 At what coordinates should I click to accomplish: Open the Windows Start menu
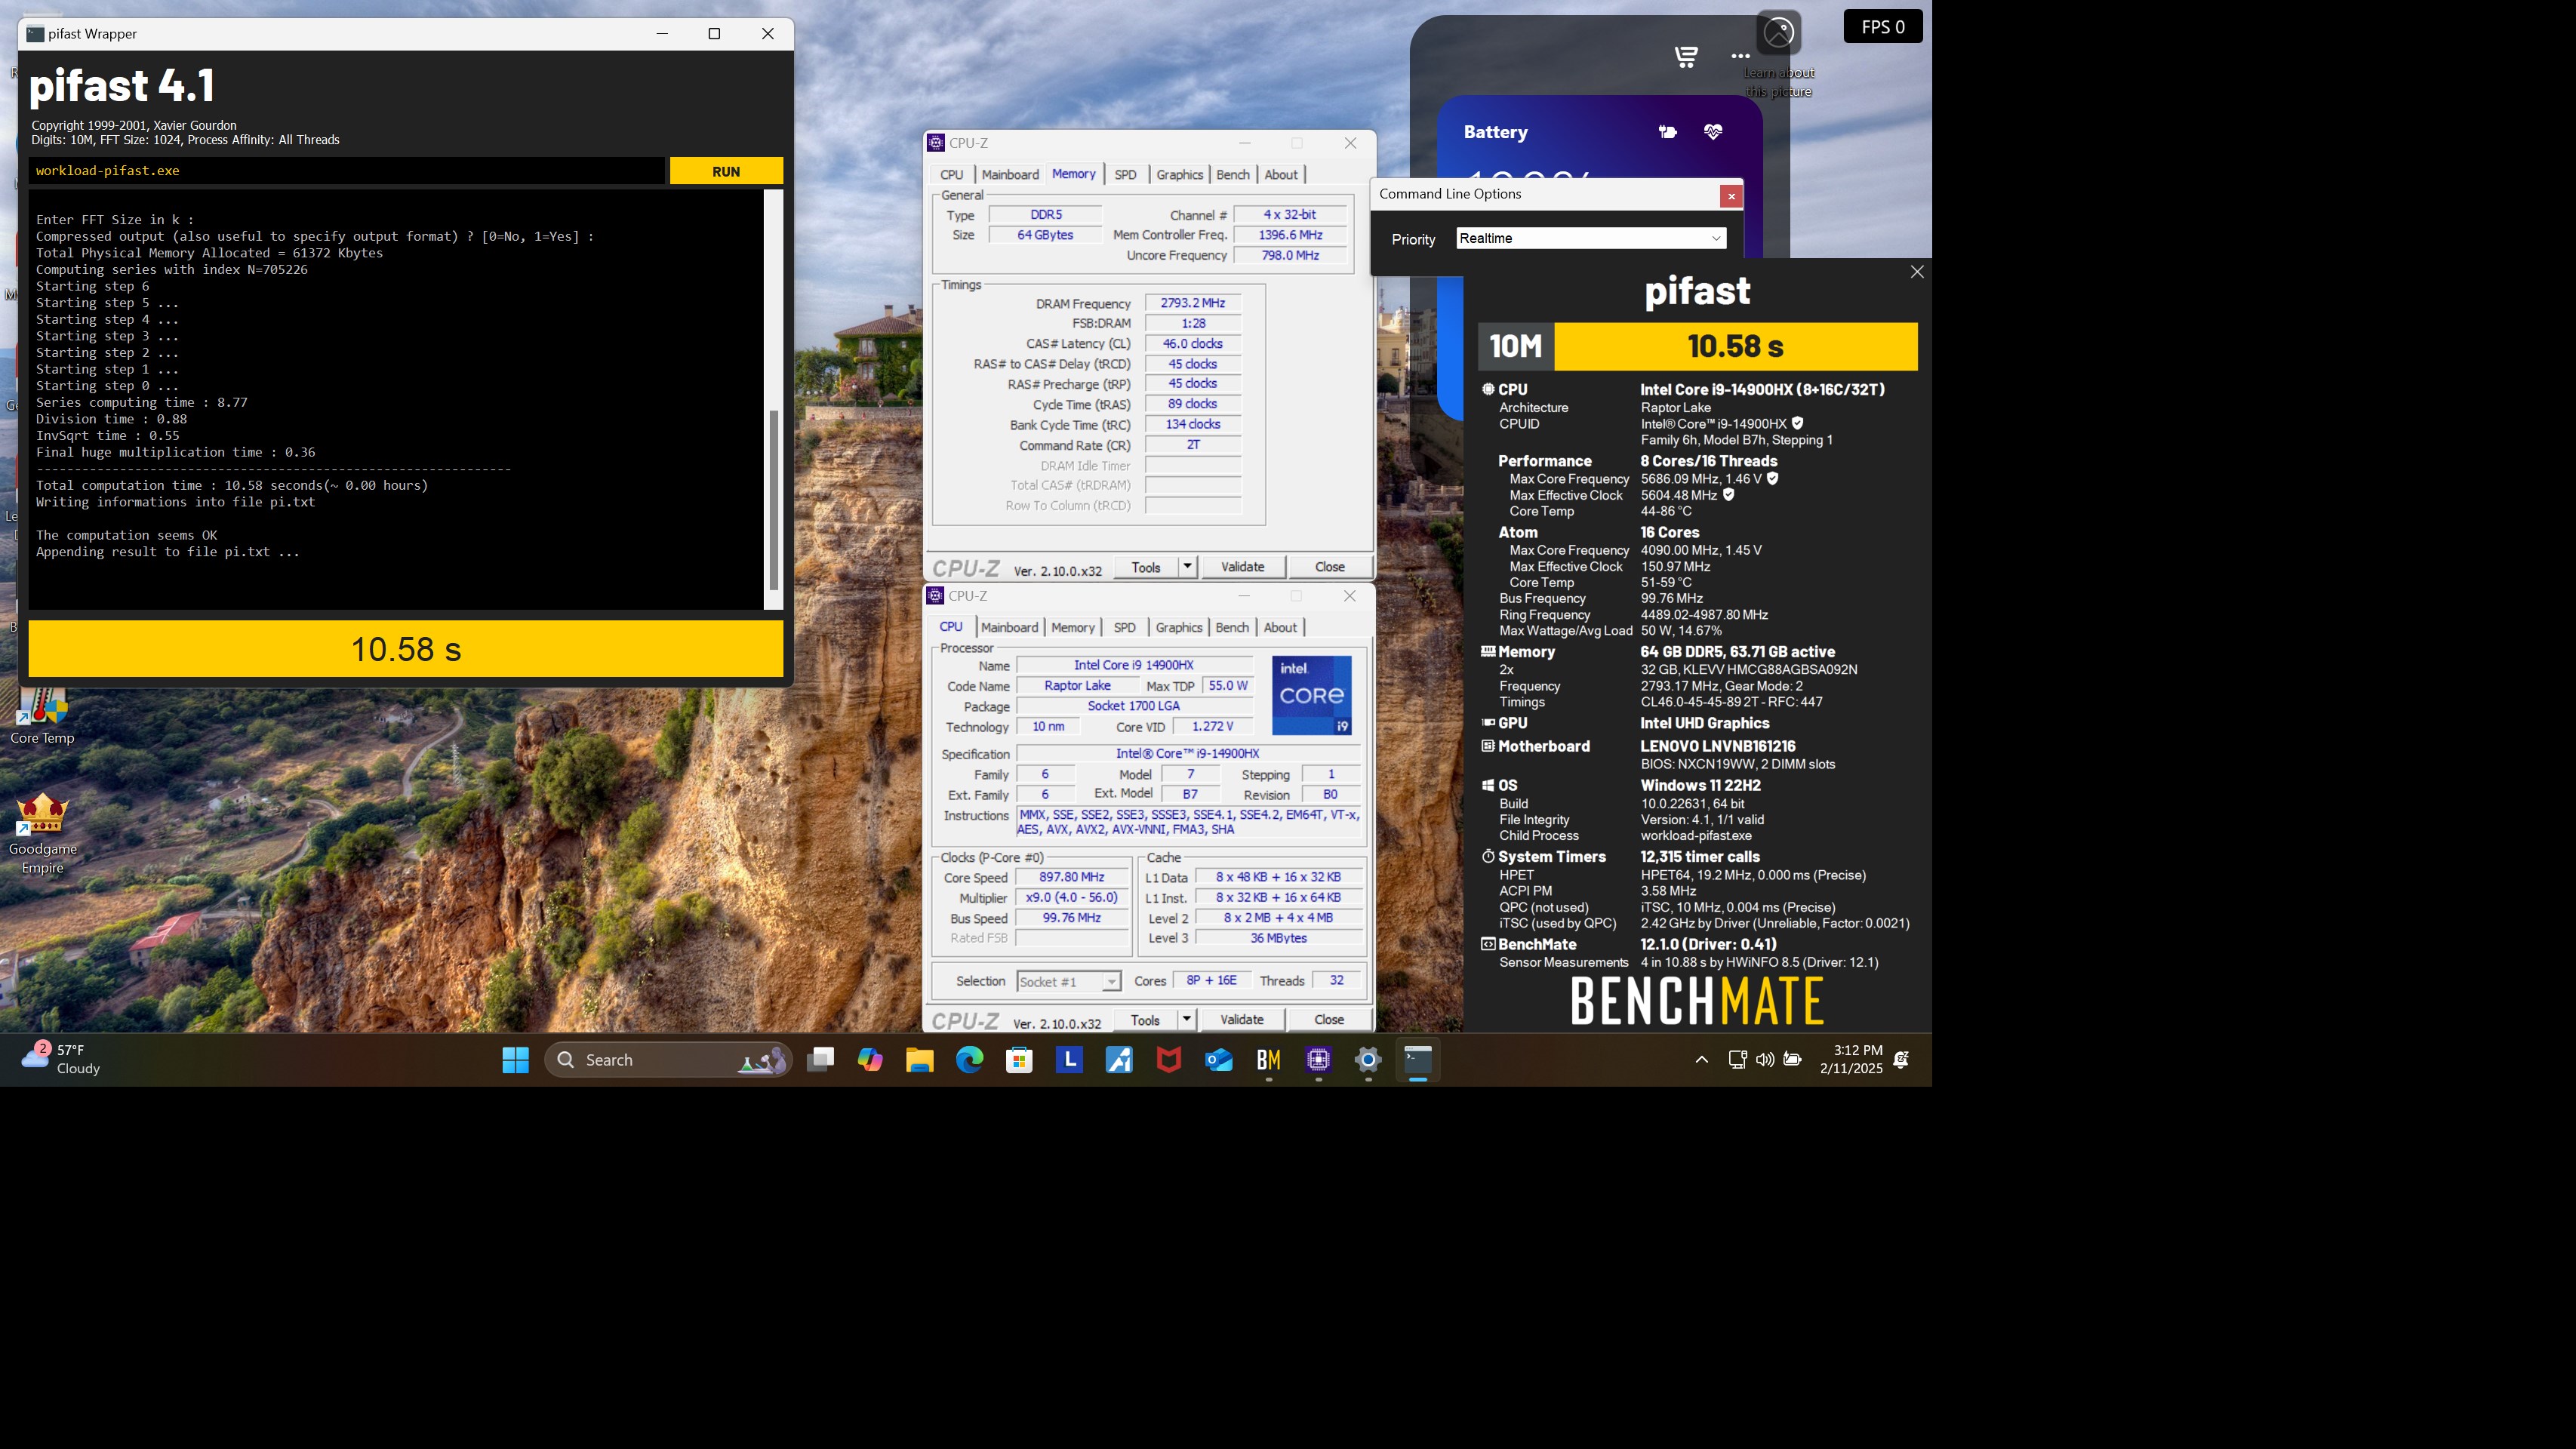(x=515, y=1060)
